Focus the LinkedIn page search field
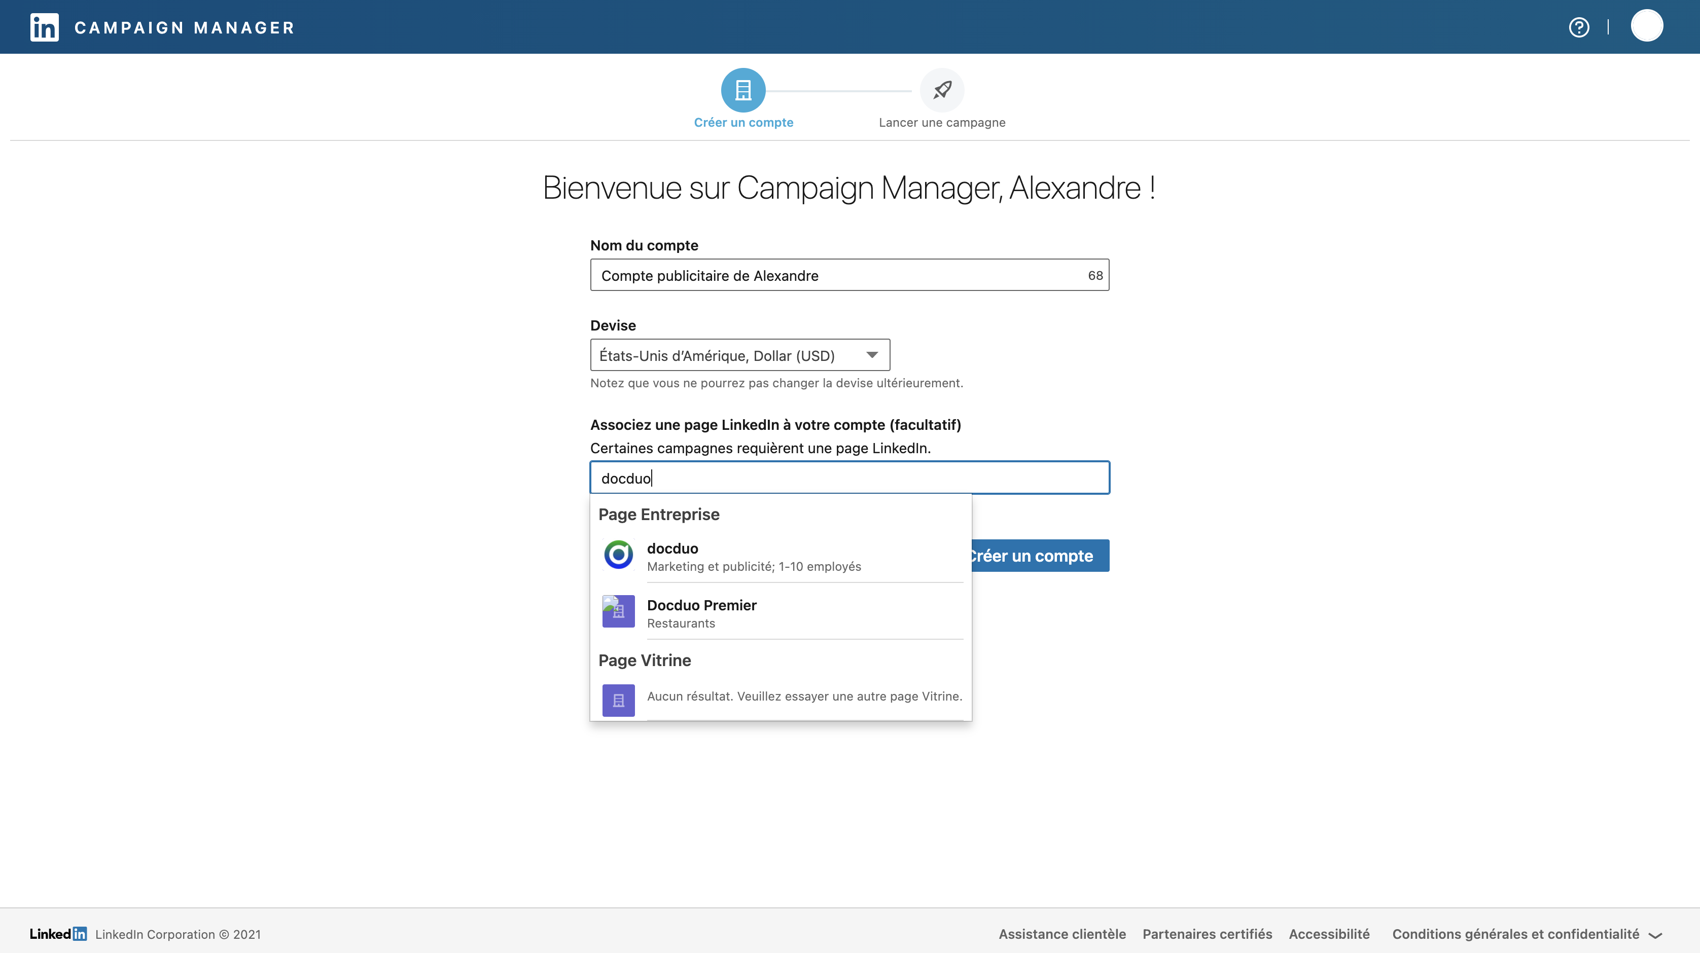This screenshot has width=1700, height=953. point(849,478)
